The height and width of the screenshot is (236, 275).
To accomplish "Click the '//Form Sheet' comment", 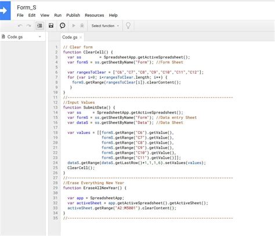I will click(169, 62).
